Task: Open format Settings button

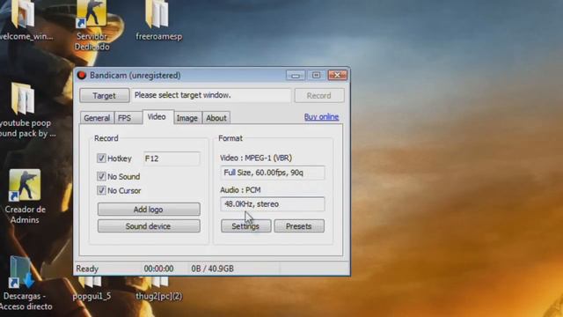Action: click(245, 226)
